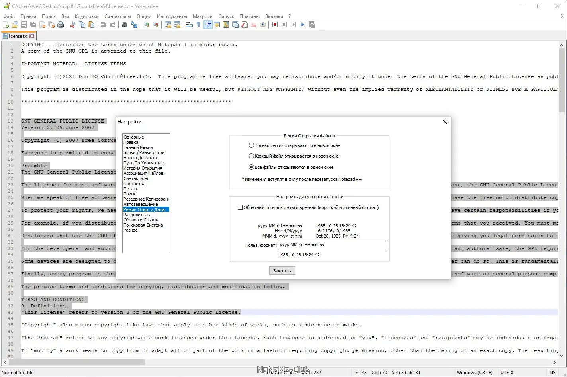Click the Open file folder icon
Screen dimensions: 567x377
click(x=15, y=25)
